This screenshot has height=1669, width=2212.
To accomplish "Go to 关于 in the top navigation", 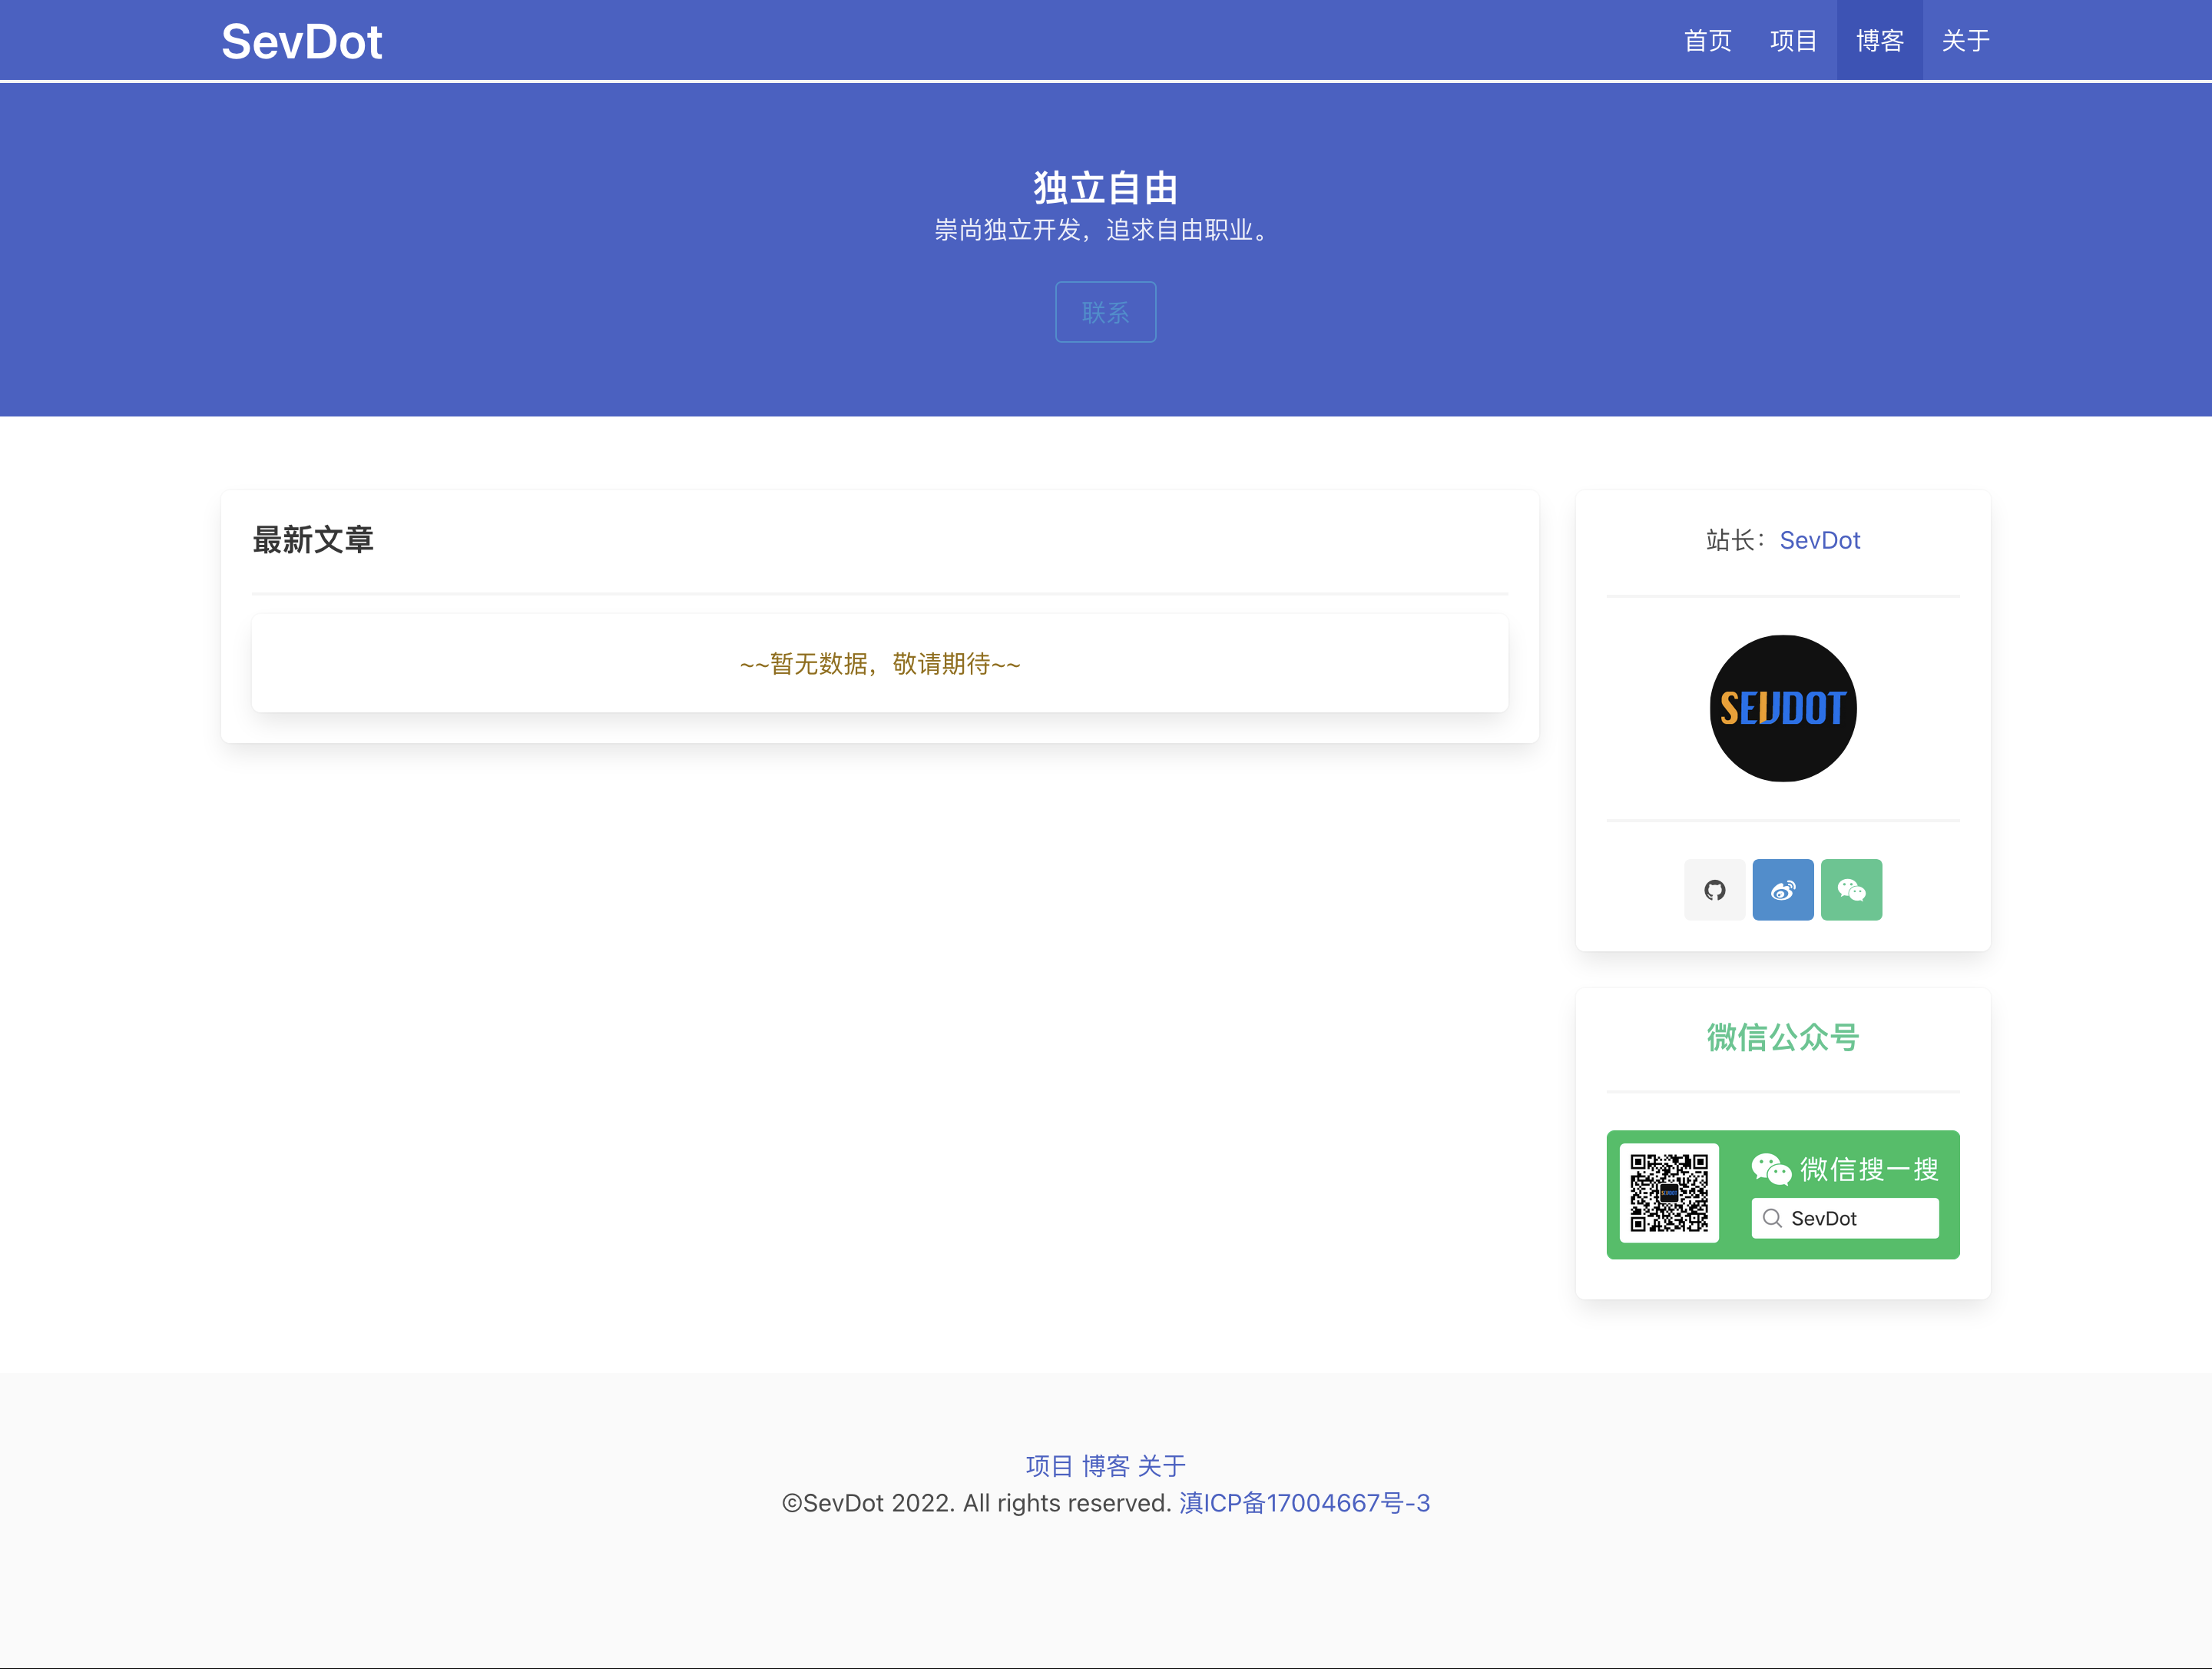I will pos(1965,41).
